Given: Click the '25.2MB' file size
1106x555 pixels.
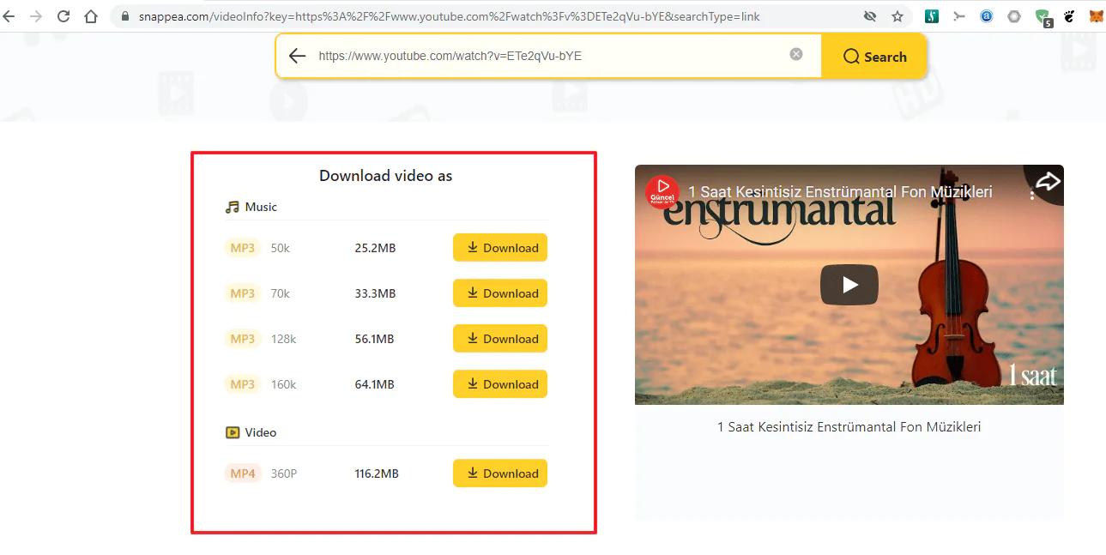Looking at the screenshot, I should click(x=375, y=248).
